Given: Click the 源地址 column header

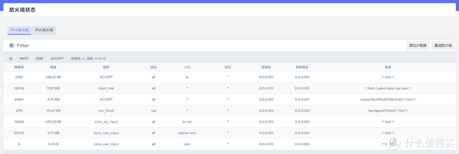Looking at the screenshot, I should click(266, 67).
